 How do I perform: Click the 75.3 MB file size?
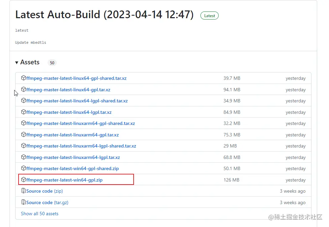tap(232, 135)
